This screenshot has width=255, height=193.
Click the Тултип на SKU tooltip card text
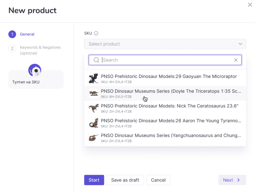[x=26, y=82]
